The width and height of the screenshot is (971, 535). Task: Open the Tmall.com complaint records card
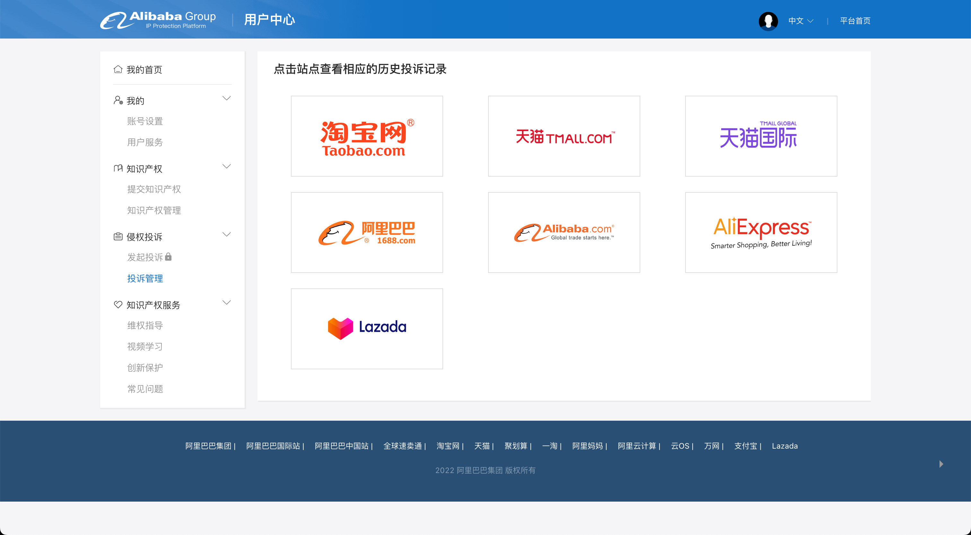point(564,136)
